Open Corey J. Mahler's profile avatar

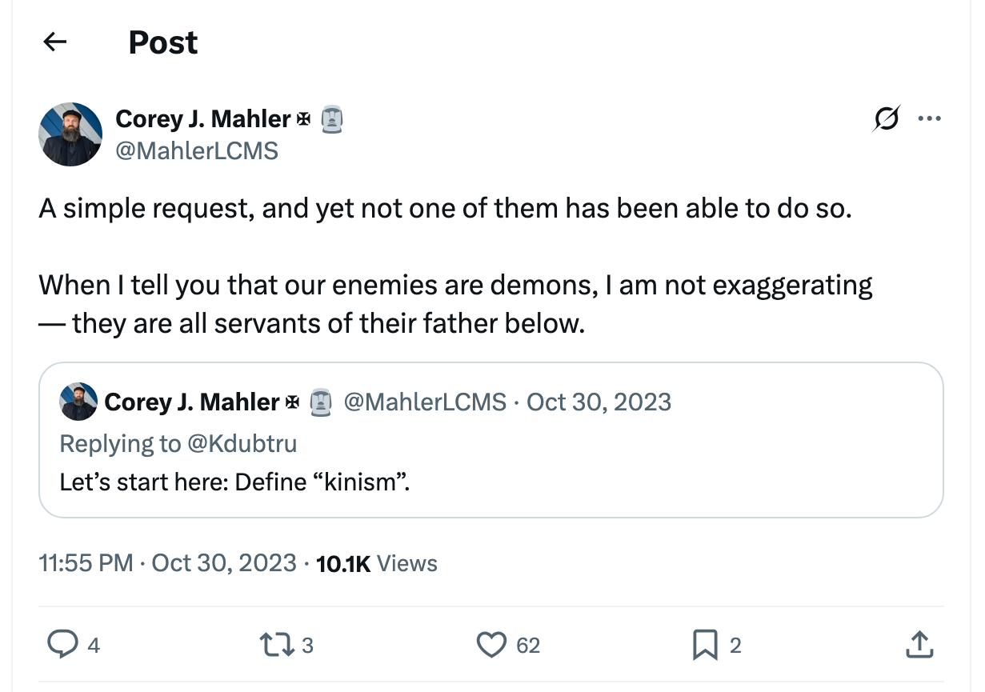[x=70, y=134]
